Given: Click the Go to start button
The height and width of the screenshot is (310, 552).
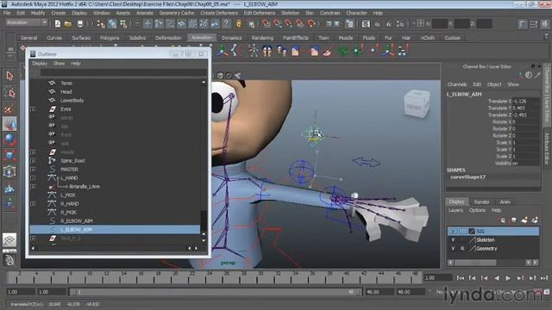Looking at the screenshot, I should 460,278.
